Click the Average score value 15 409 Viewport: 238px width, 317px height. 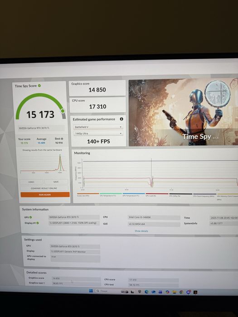click(x=41, y=143)
